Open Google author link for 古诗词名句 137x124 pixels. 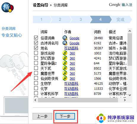(x=74, y=43)
